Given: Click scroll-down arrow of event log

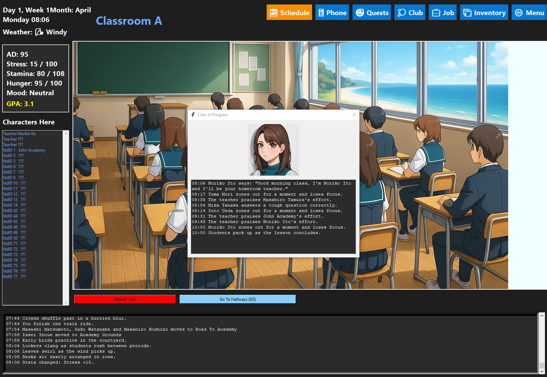Looking at the screenshot, I should point(542,371).
